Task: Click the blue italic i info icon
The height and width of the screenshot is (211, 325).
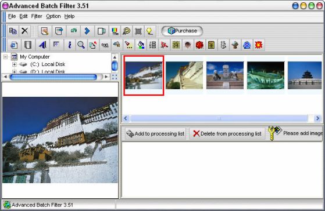Action: 70,45
